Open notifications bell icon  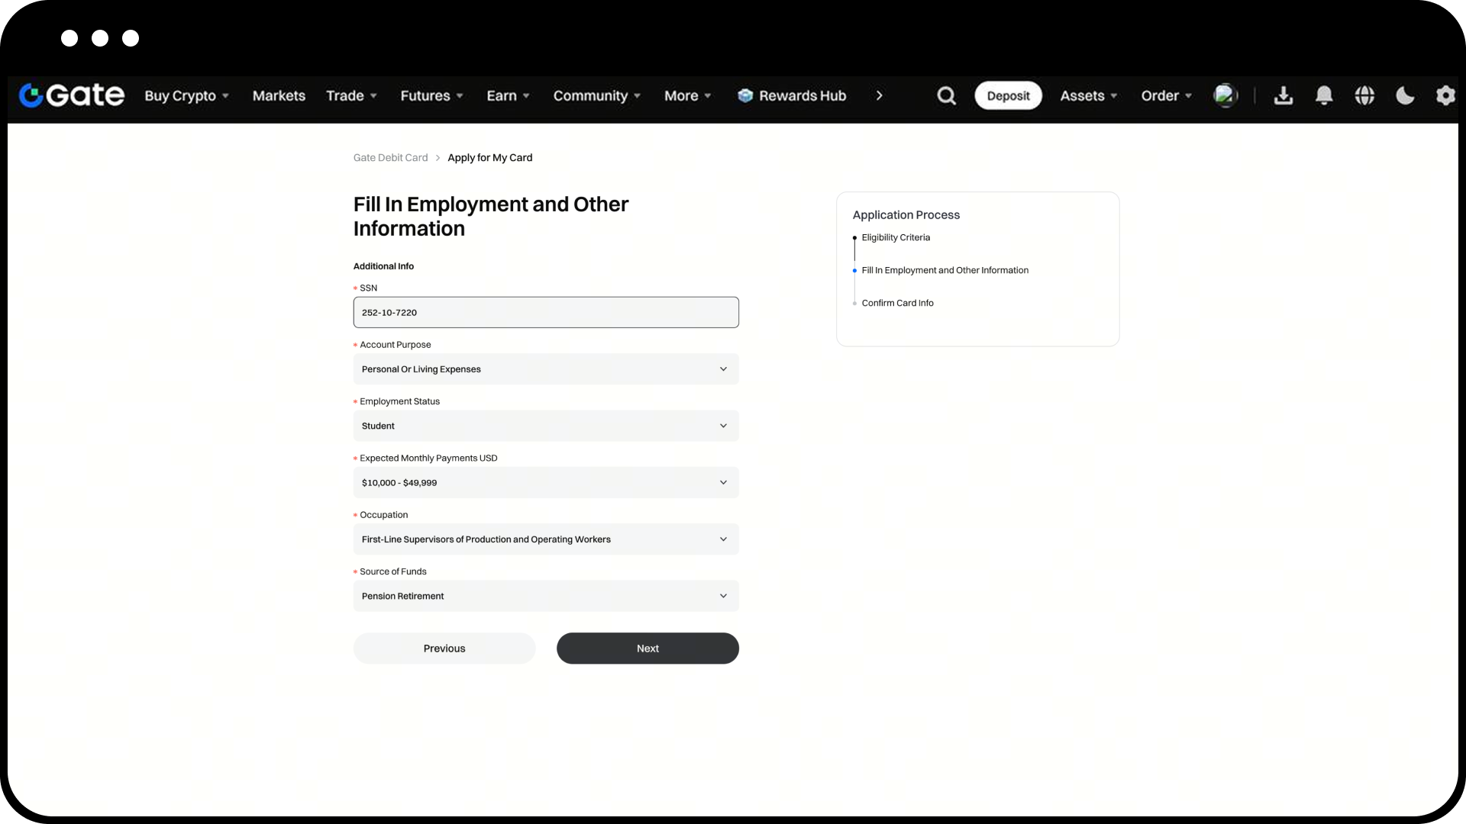[x=1324, y=95]
